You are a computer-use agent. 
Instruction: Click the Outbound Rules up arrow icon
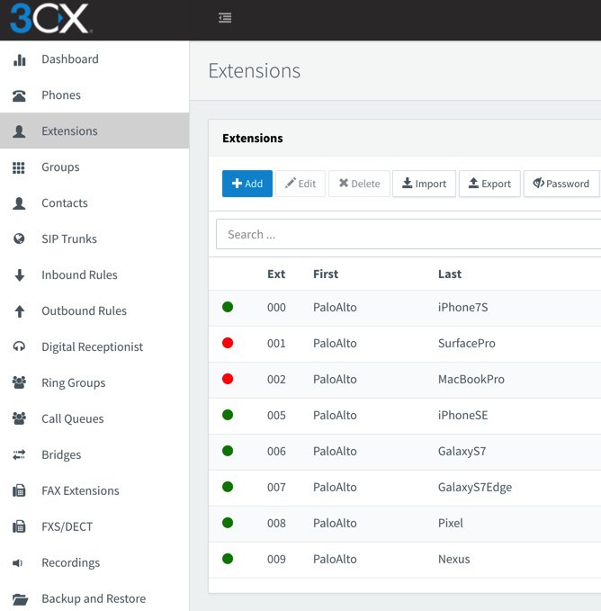pos(20,311)
